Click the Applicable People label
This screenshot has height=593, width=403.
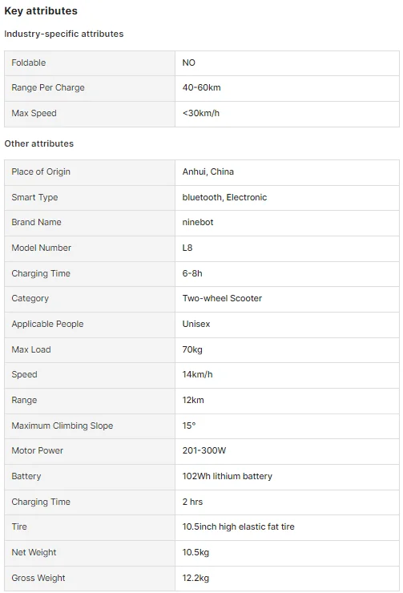[x=47, y=324]
